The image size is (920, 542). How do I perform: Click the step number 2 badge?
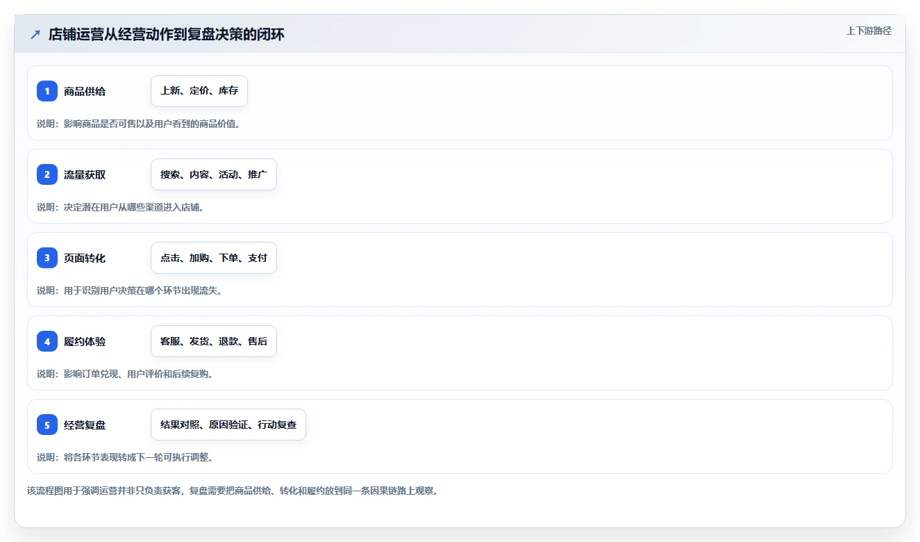tap(47, 174)
